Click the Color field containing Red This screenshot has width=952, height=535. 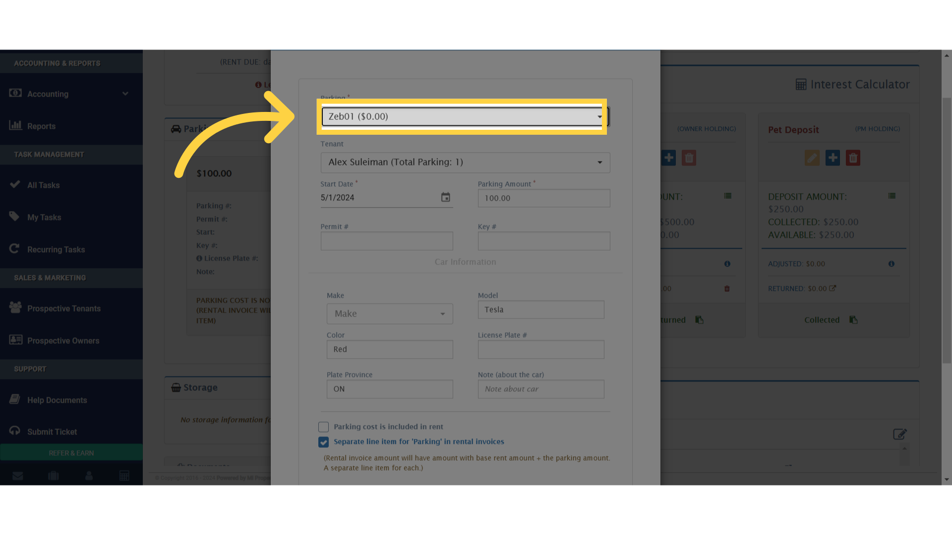pyautogui.click(x=390, y=349)
